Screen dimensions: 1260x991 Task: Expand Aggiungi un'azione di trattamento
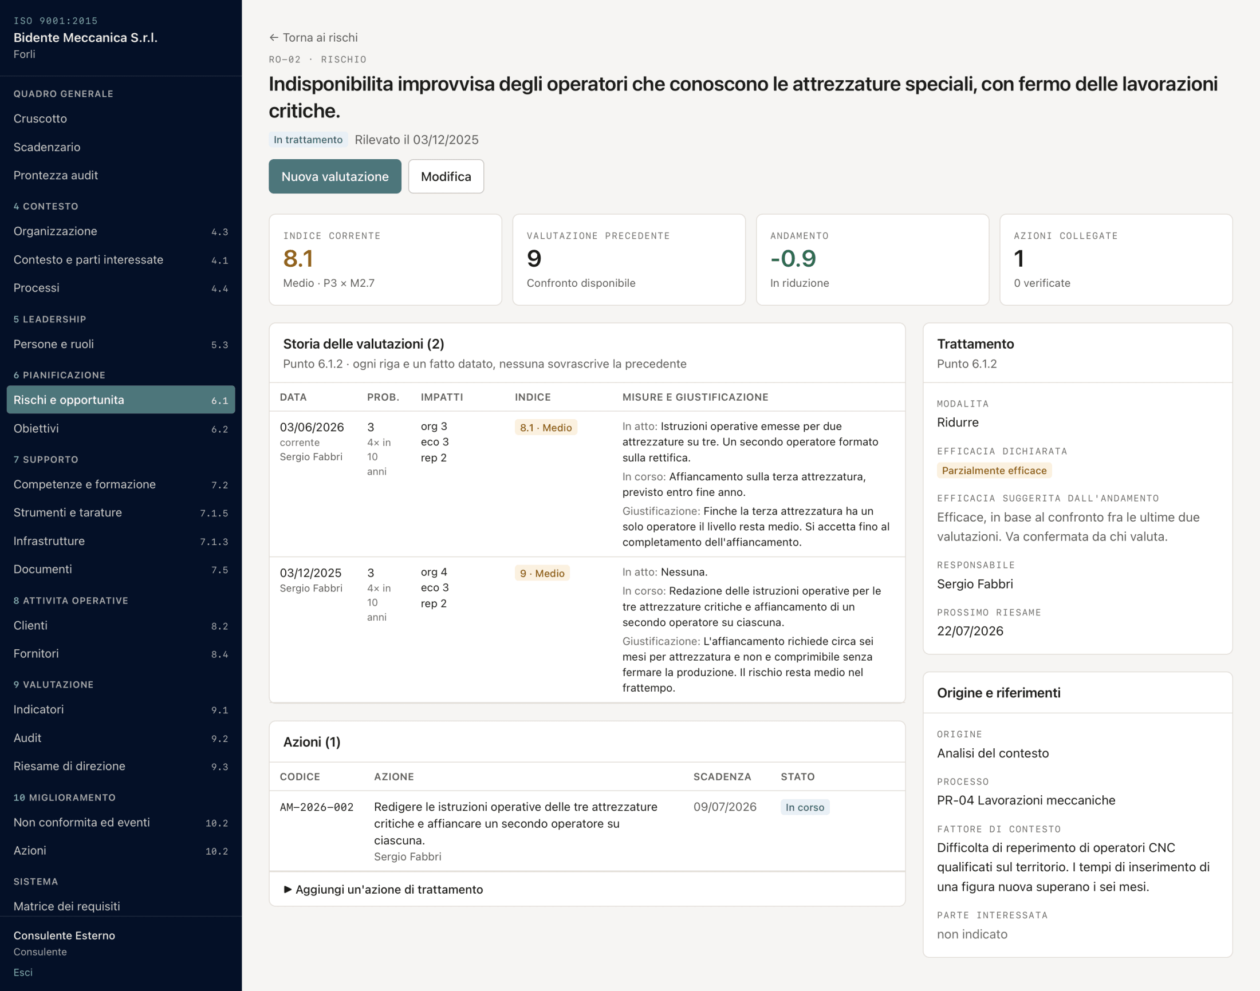(x=383, y=890)
